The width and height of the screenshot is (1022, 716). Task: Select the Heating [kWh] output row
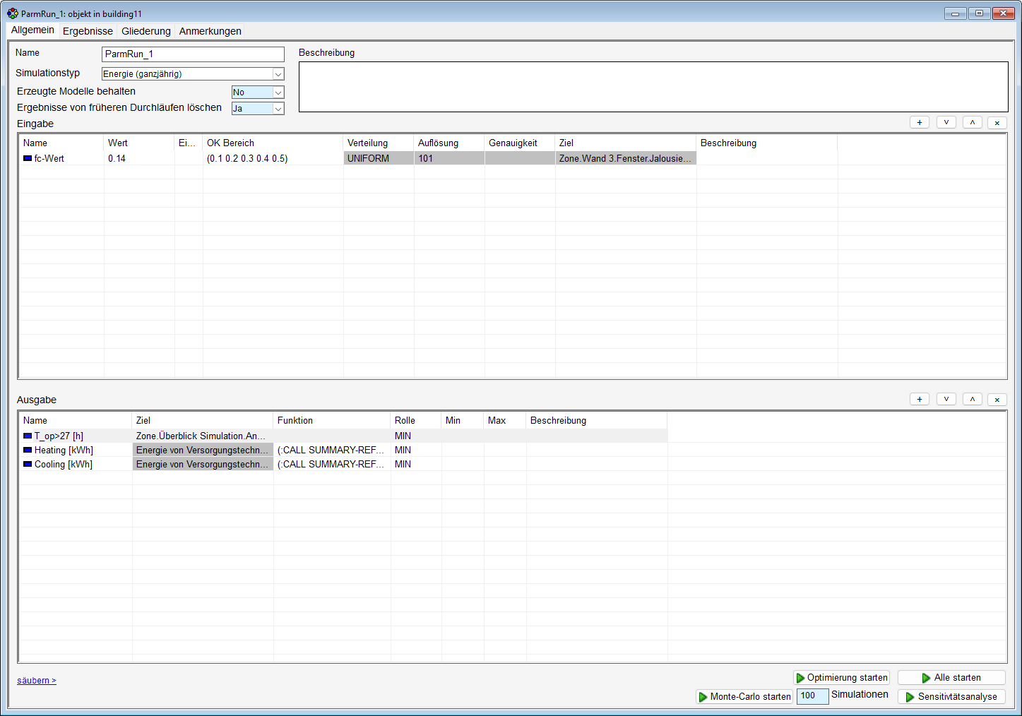tap(64, 451)
